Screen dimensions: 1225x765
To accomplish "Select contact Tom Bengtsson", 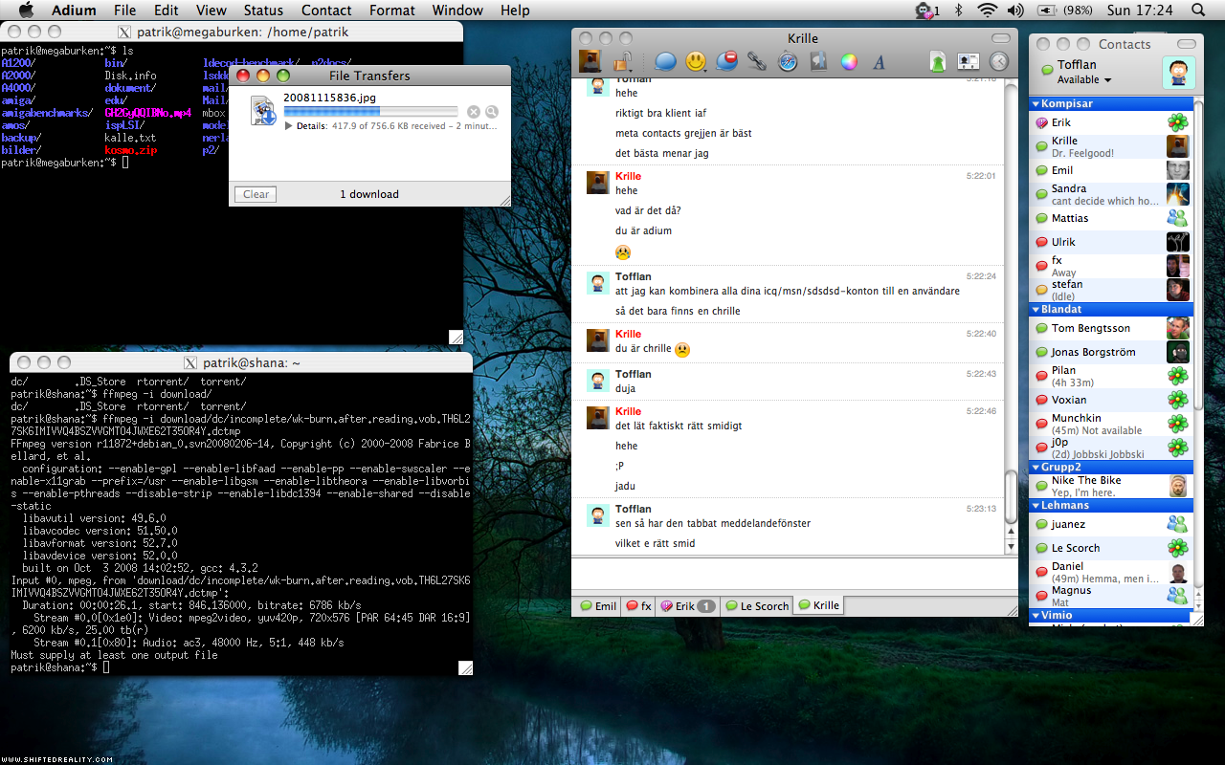I will click(1111, 328).
